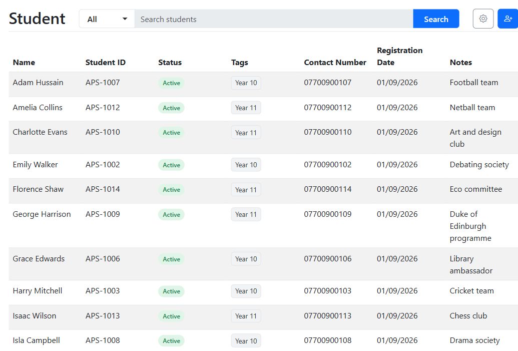
Task: Click contact number 07700900109
Action: point(328,214)
